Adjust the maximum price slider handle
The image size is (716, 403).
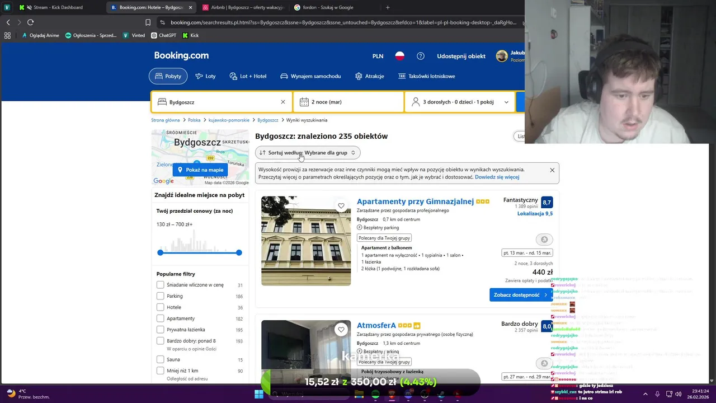pyautogui.click(x=239, y=252)
